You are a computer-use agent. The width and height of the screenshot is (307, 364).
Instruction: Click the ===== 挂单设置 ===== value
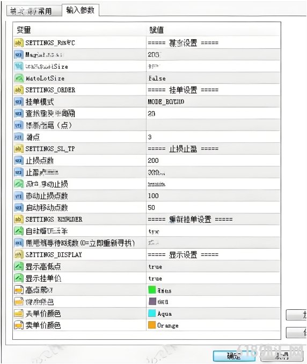coord(183,90)
